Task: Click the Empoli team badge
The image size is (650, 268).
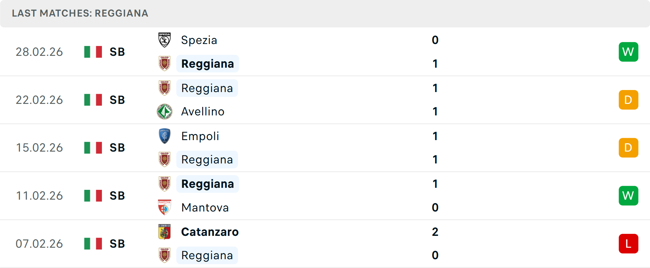Action: click(x=165, y=136)
